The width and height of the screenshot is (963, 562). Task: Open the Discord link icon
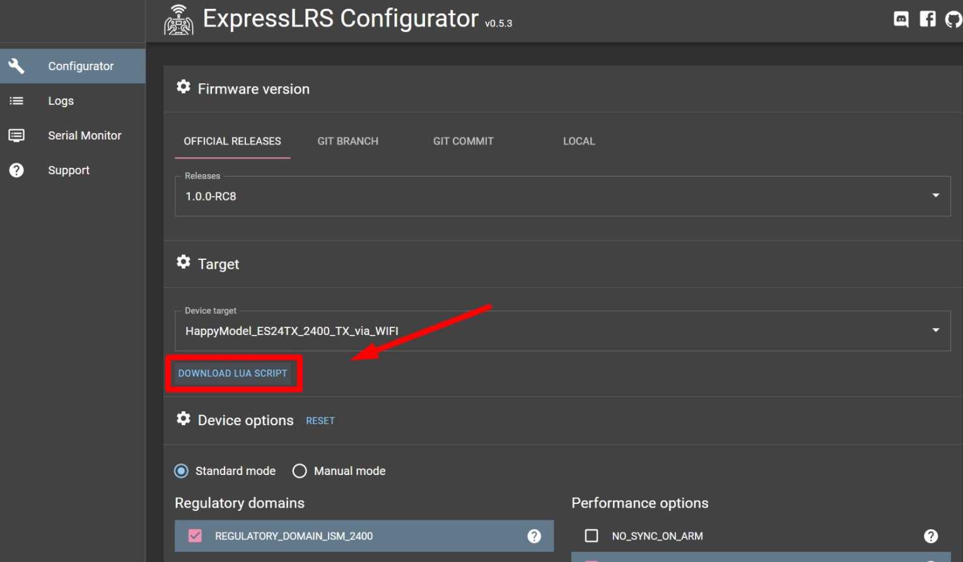901,19
